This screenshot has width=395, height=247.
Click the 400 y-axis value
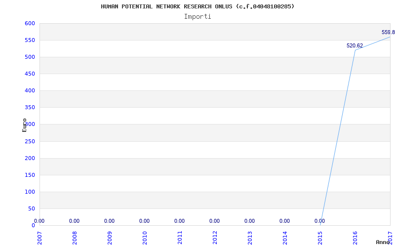point(30,91)
